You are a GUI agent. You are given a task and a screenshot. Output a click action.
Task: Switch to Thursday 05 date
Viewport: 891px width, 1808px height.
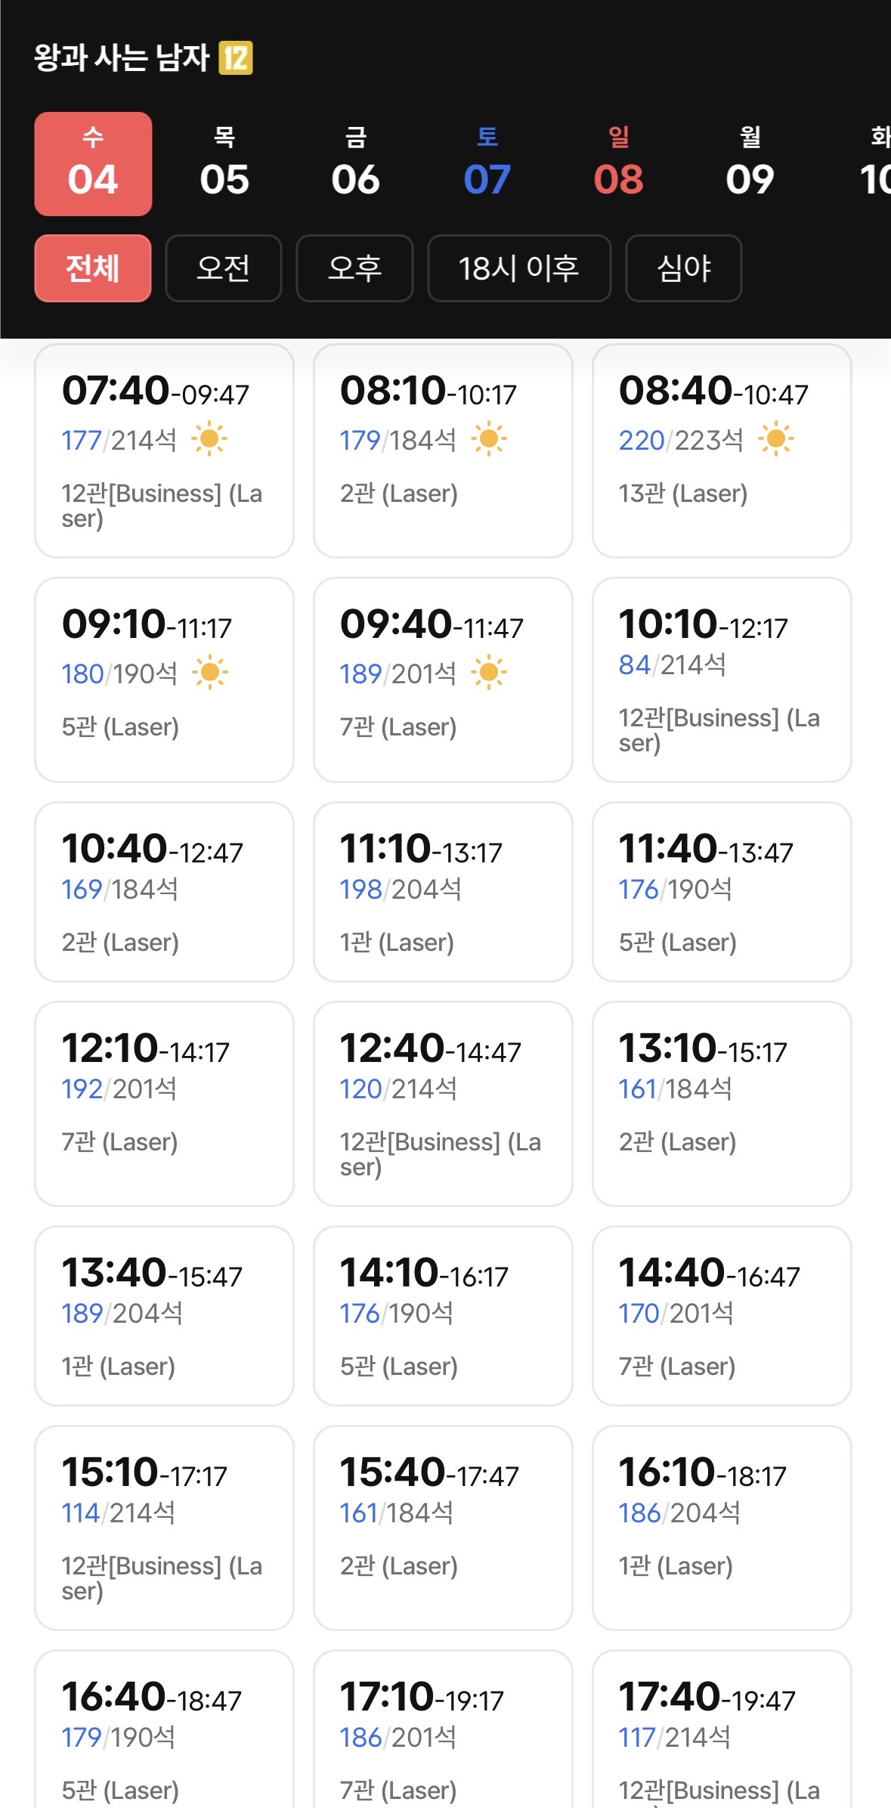coord(224,164)
